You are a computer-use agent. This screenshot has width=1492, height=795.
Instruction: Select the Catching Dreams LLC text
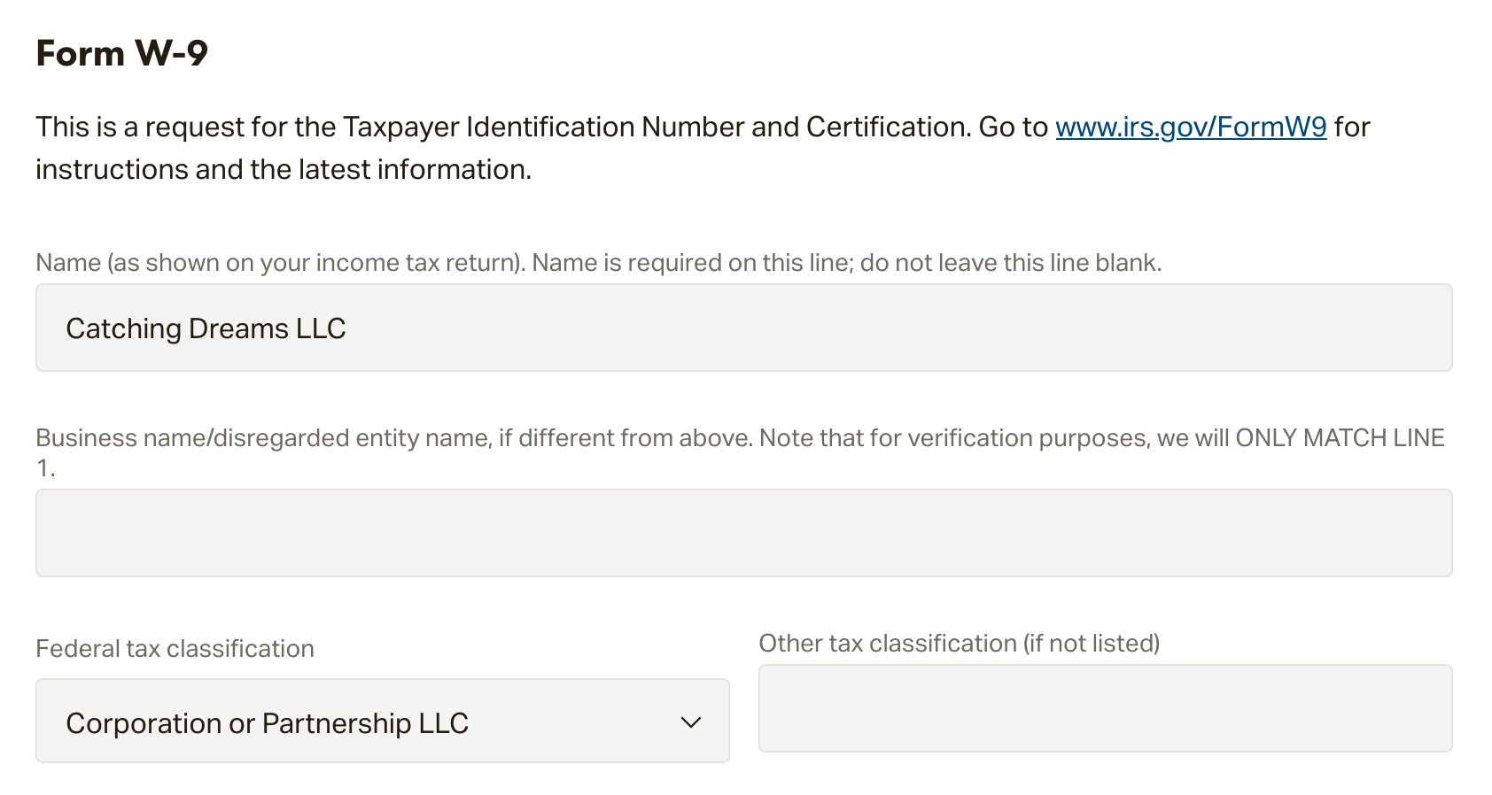206,328
